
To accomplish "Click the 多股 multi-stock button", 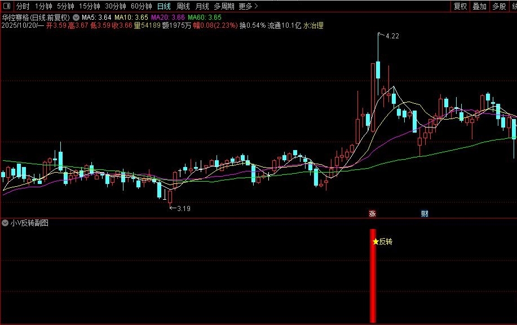I will pos(499,6).
